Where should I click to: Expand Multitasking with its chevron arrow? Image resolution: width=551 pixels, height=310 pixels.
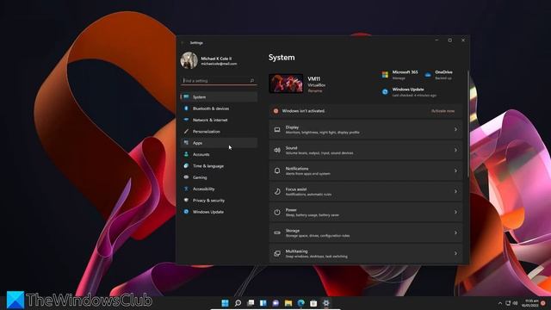click(455, 253)
